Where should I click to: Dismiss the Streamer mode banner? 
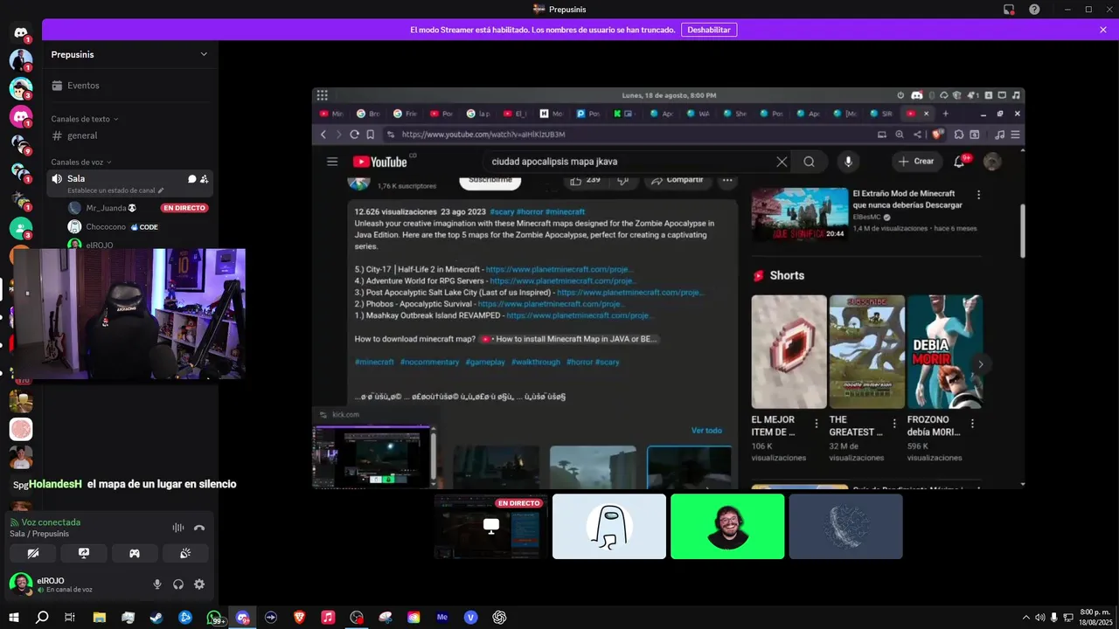click(1103, 30)
